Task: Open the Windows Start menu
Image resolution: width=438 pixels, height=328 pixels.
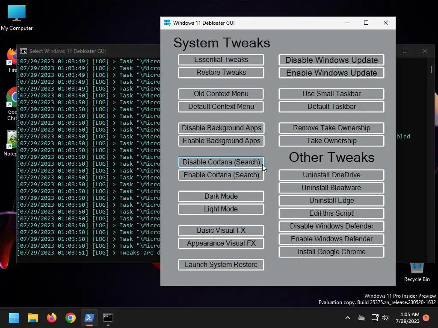Action: tap(14, 318)
